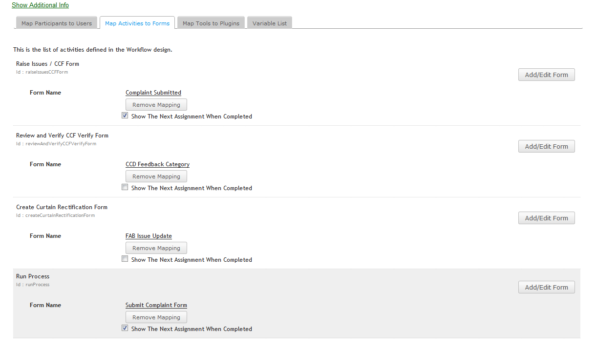Remove Mapping for FAB Issue Update
Viewport: 596px width, 350px height.
(x=156, y=248)
